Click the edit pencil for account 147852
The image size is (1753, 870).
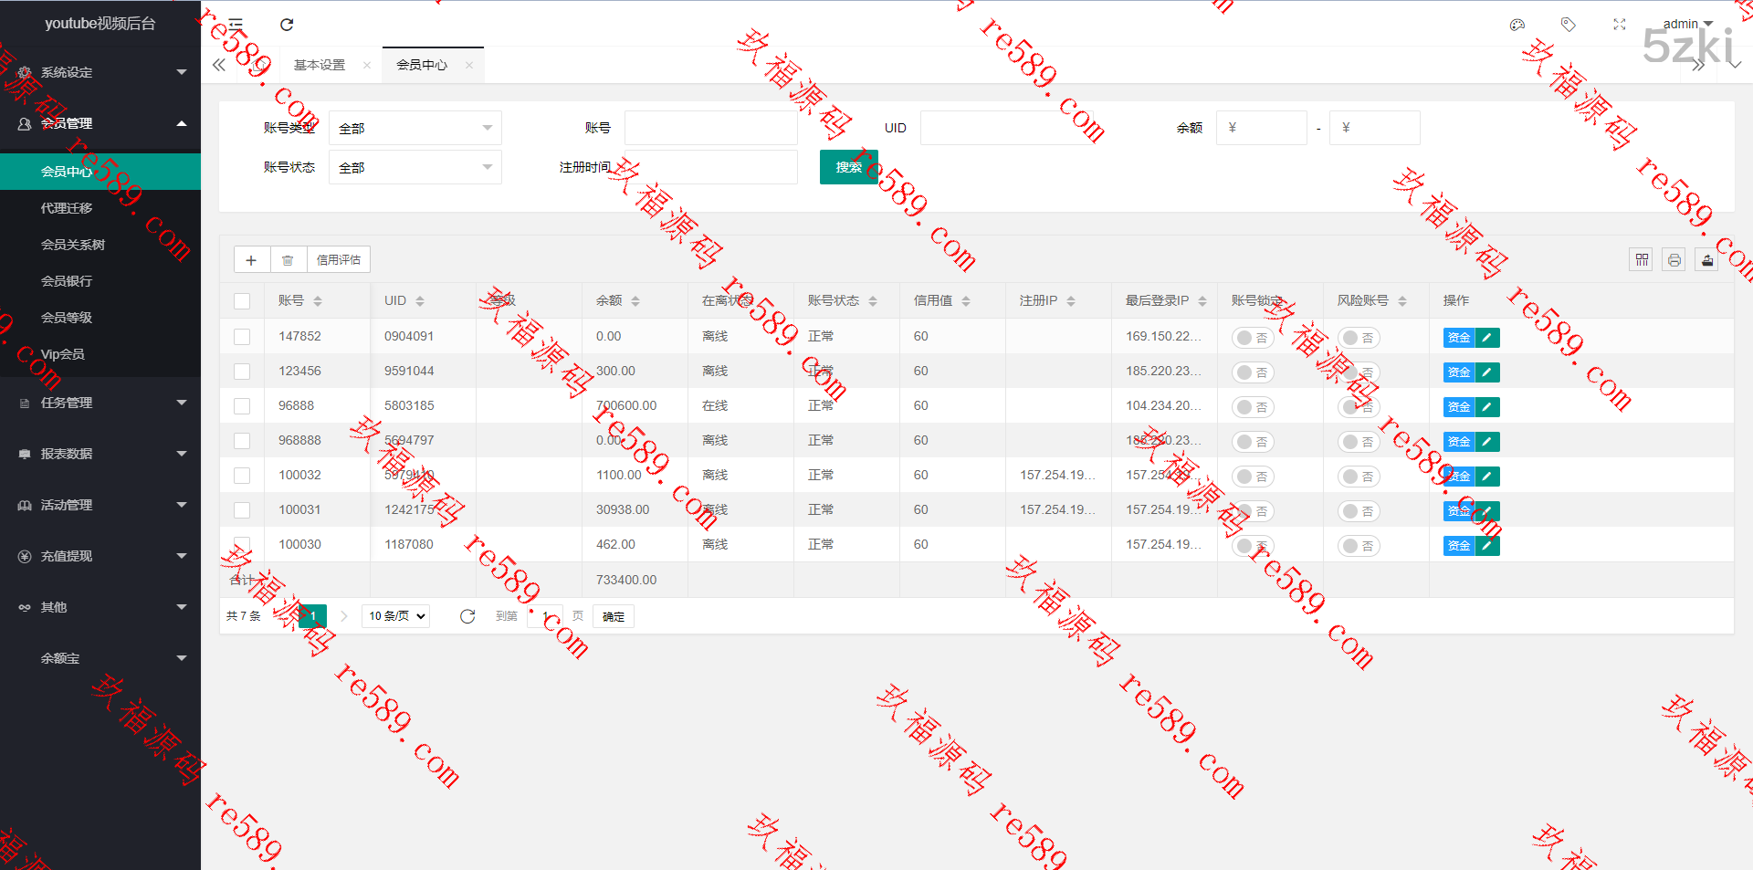pos(1487,338)
